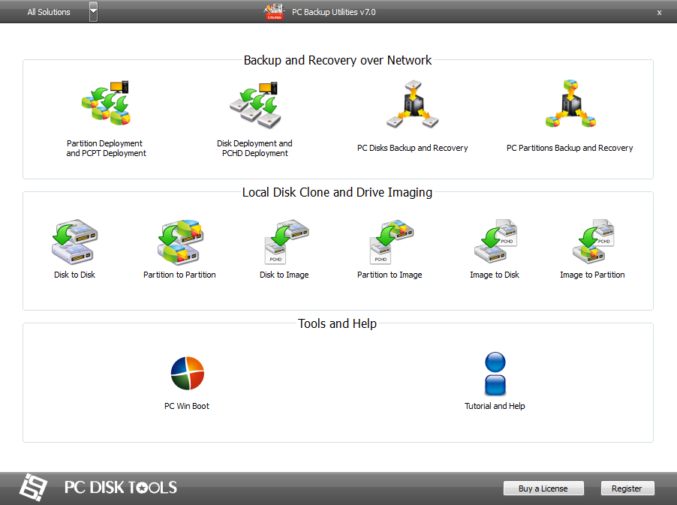Click the All Solutions label
The height and width of the screenshot is (505, 677).
click(x=49, y=12)
